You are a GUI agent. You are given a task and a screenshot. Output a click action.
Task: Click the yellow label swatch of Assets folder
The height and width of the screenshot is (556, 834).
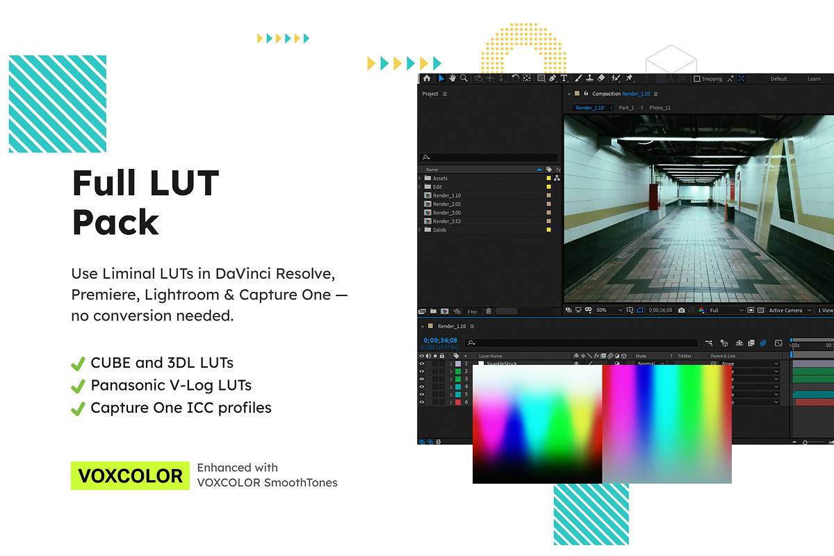click(x=548, y=179)
